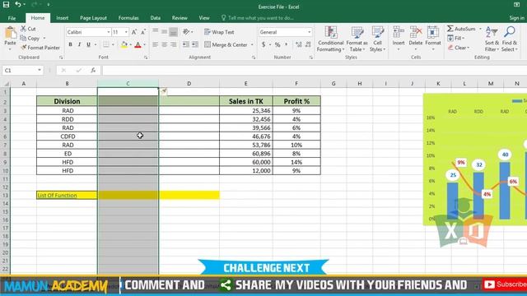
Task: Apply Accounting dollar number format
Action: point(263,44)
